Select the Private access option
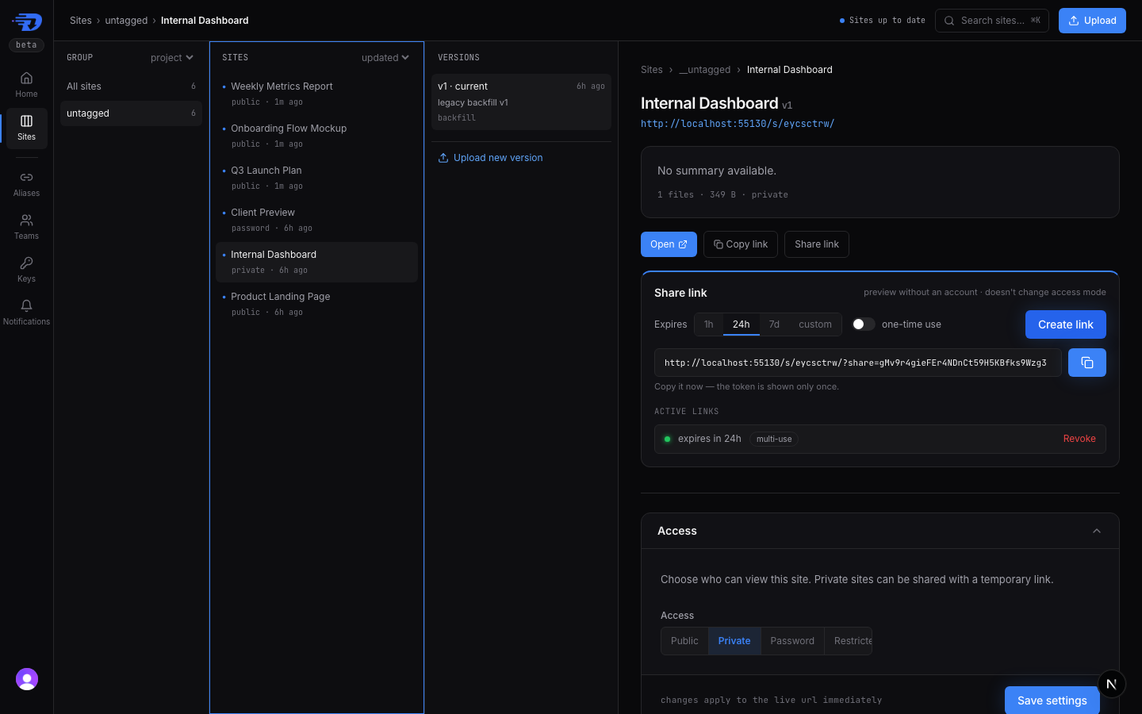Viewport: 1142px width, 714px height. click(x=734, y=641)
